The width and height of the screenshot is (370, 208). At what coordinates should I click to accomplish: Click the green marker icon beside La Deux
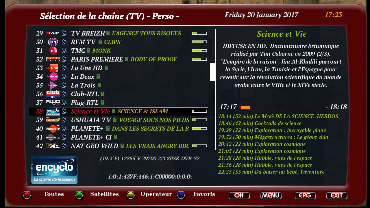pos(98,77)
